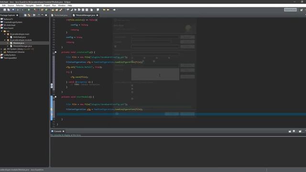306x172 pixels.
Task: Expand JRE System Library
Action: (2, 49)
